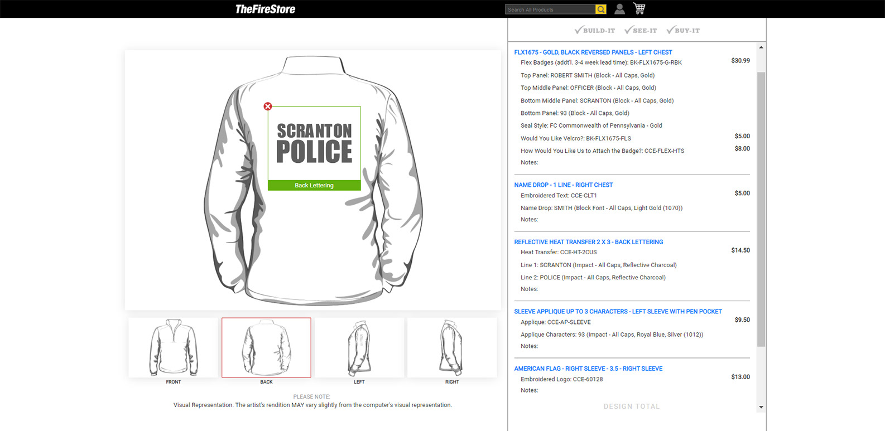Click the $9.50 applique price

[742, 321]
